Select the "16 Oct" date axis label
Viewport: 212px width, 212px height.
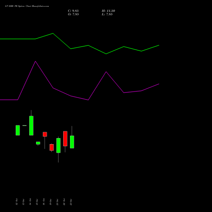[44, 202]
